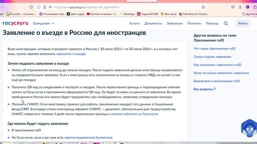Screen dimensions: 257x144
Task: Open the WhatsApp bookmark
Action: coord(127,14)
